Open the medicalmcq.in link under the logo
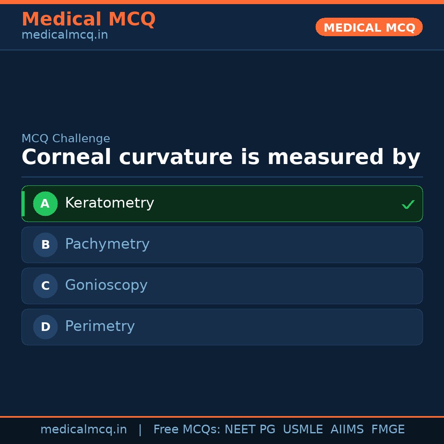The width and height of the screenshot is (444, 444). tap(65, 35)
